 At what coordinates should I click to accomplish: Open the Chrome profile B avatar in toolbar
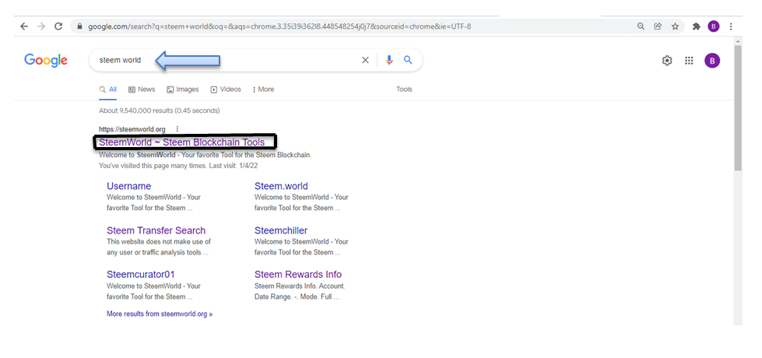(x=714, y=26)
